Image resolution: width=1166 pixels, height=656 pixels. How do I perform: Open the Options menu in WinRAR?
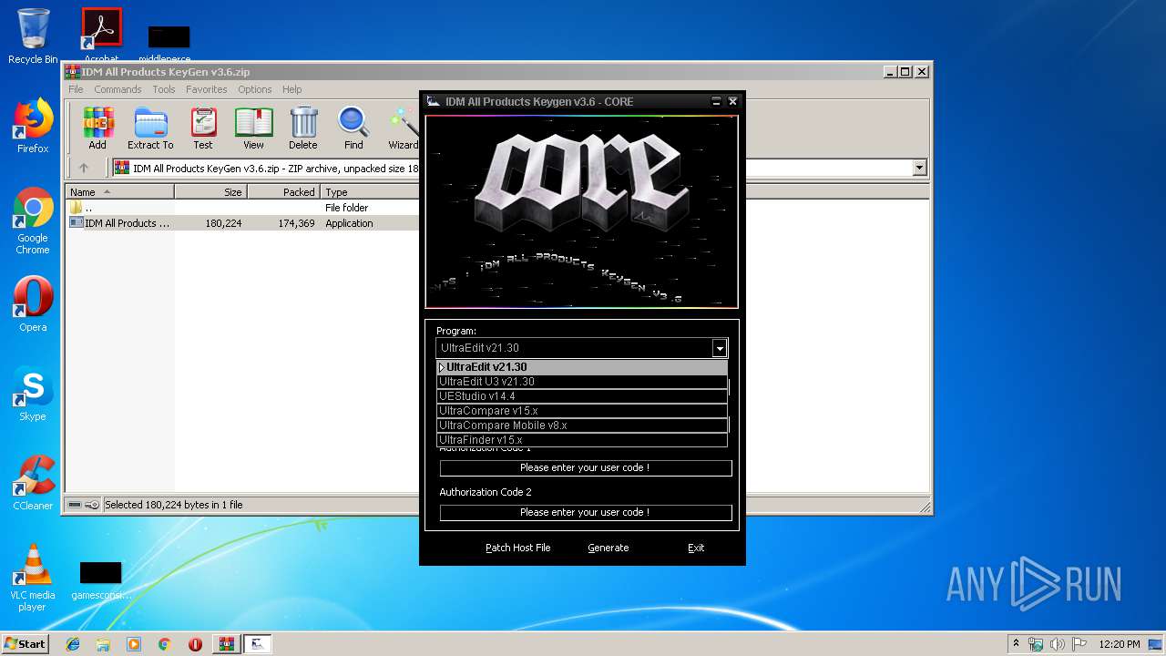point(255,89)
